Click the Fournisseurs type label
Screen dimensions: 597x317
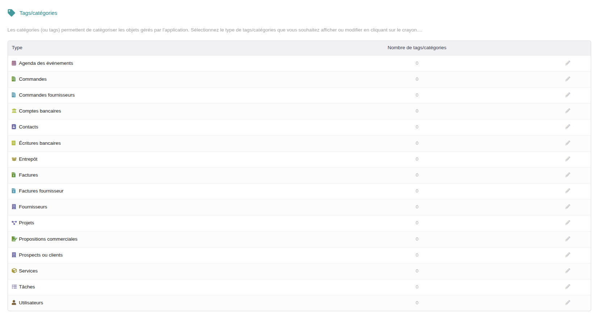coord(33,207)
